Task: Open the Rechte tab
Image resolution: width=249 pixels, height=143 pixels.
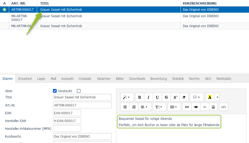Action: point(194,79)
